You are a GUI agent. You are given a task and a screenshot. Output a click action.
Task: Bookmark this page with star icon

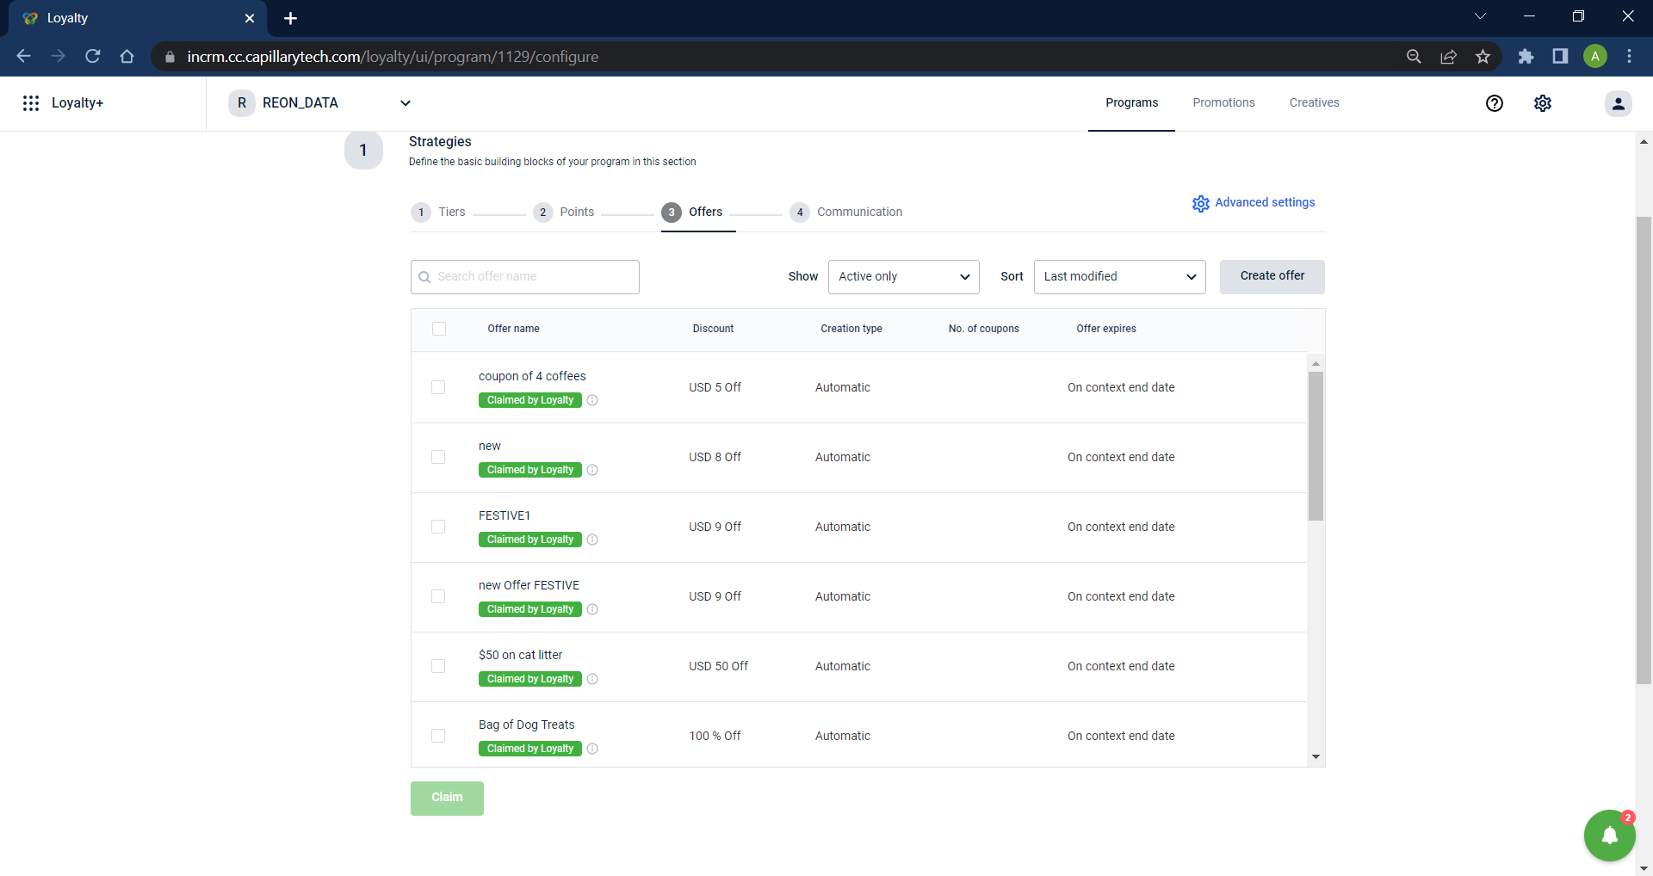tap(1483, 57)
